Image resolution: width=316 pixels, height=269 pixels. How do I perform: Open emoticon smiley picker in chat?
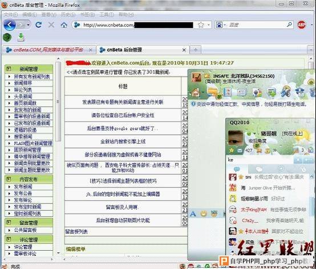click(x=204, y=214)
